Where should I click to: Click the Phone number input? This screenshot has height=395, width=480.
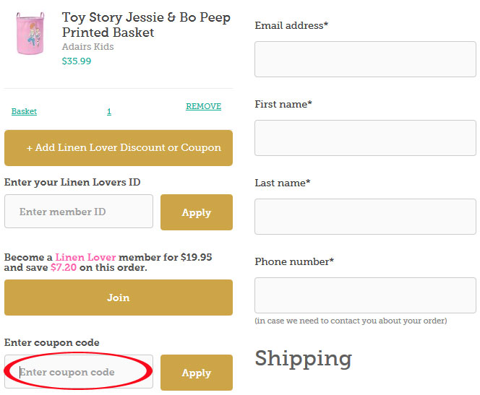point(365,295)
